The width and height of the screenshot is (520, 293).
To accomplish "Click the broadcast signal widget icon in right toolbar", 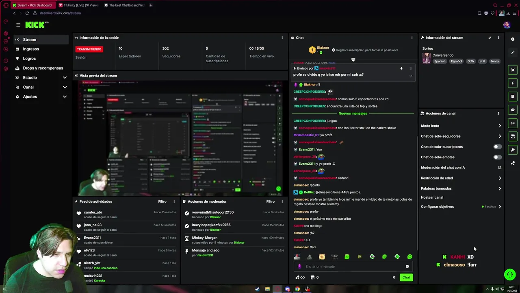I will tap(513, 123).
